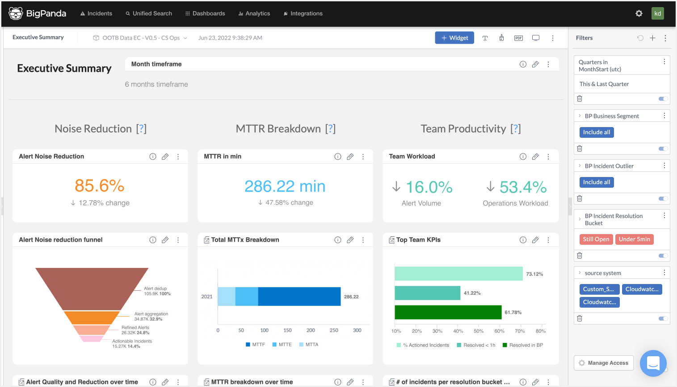Open info for the MTTR in min widget
677x387 pixels.
pos(337,156)
